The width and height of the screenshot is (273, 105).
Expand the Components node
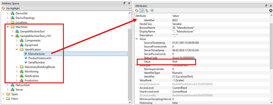(17, 40)
